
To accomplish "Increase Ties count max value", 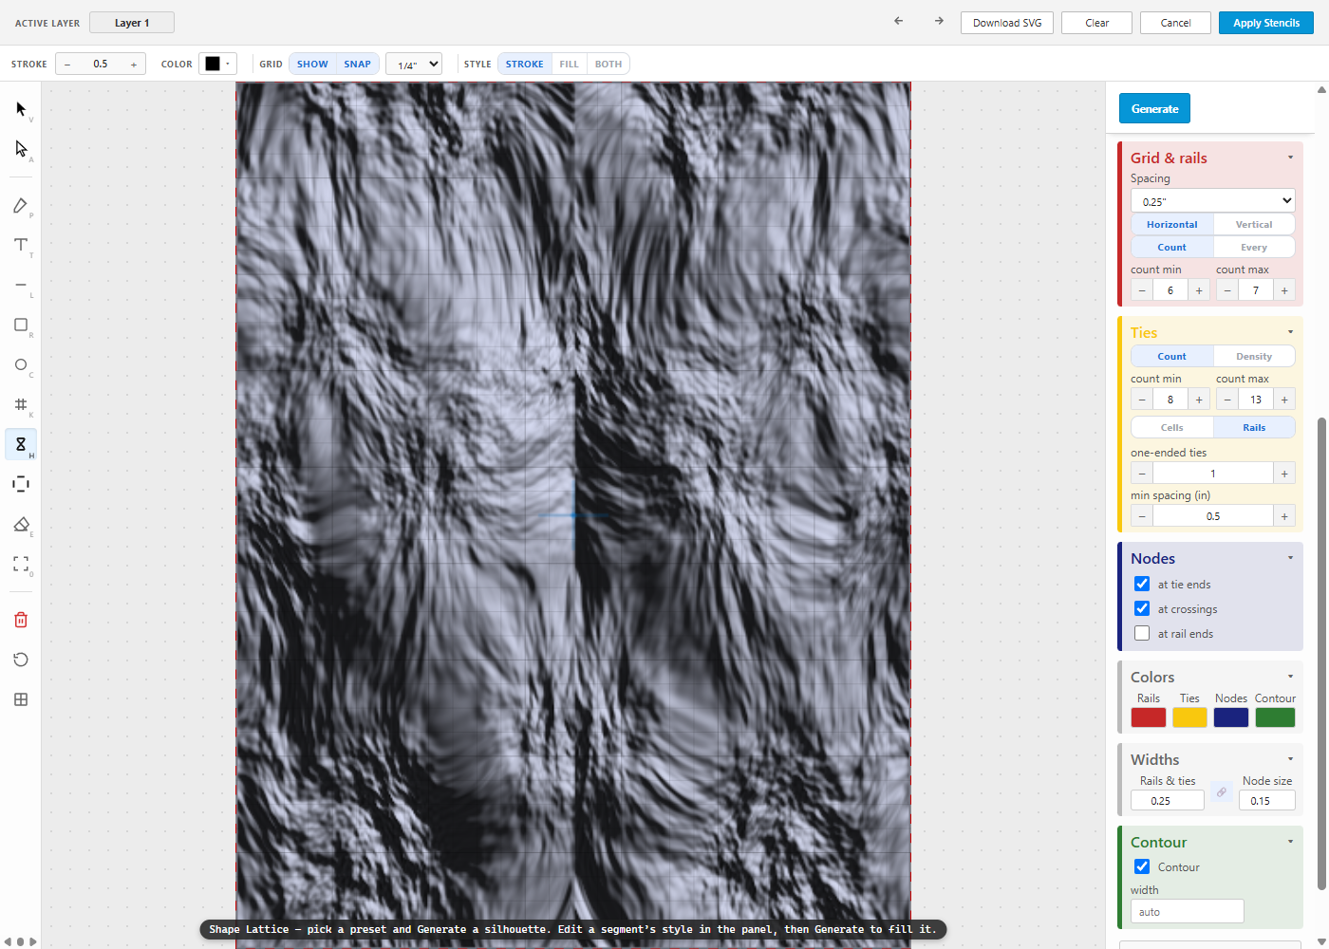I will [1284, 400].
